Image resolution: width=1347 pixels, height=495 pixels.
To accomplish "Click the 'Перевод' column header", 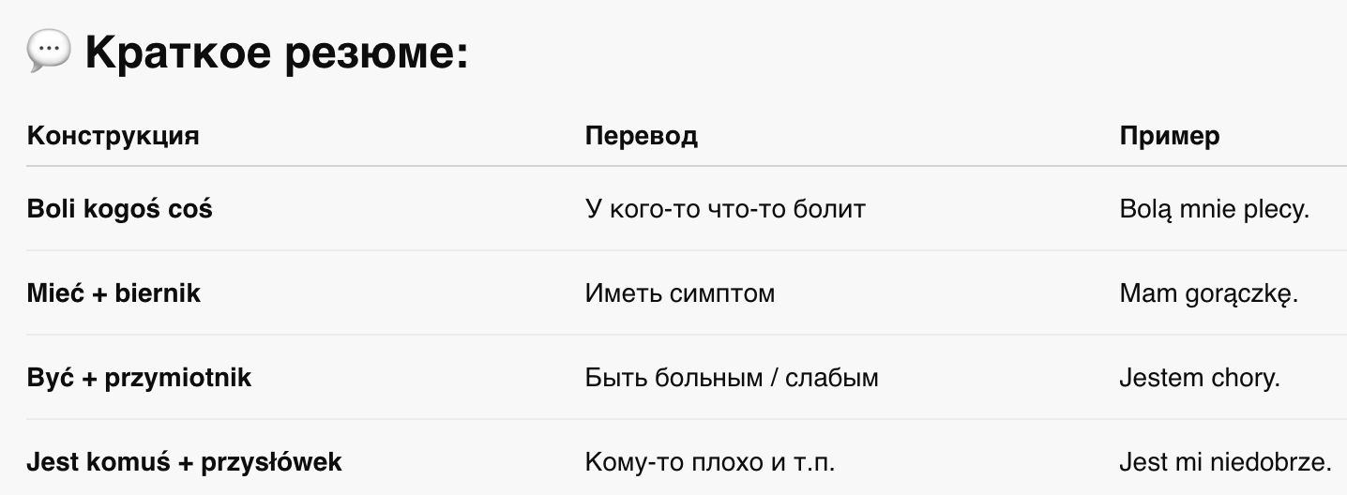I will [642, 136].
